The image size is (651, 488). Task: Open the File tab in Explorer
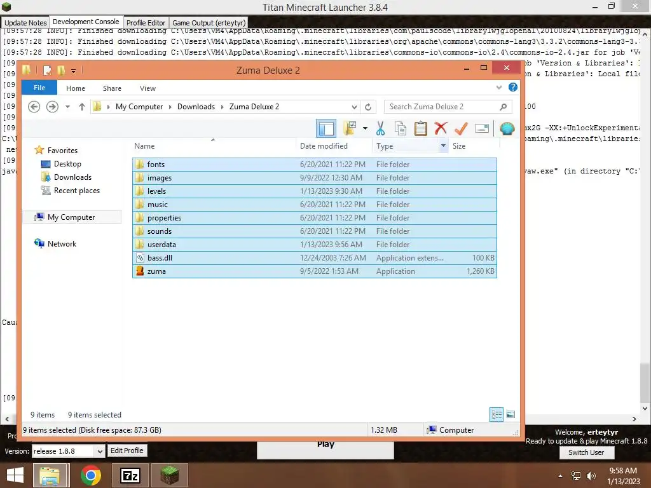pos(39,88)
